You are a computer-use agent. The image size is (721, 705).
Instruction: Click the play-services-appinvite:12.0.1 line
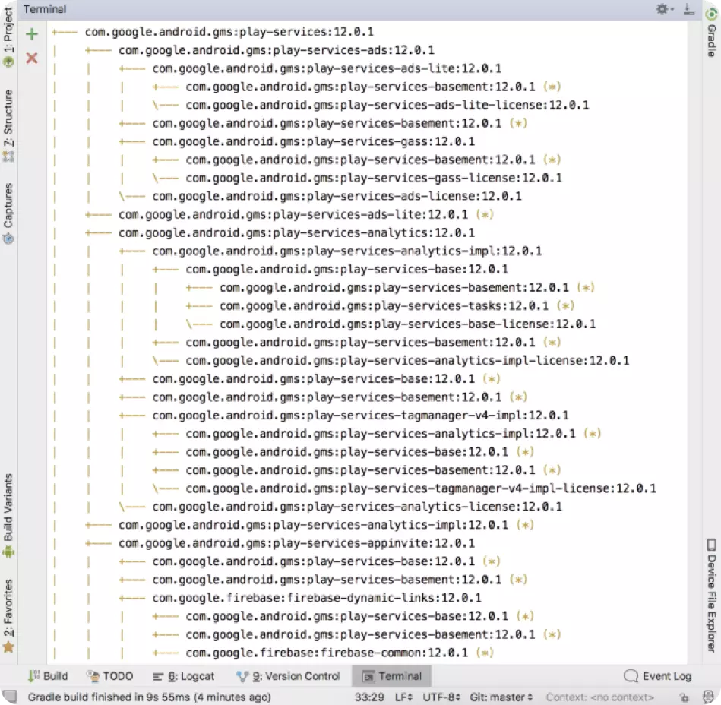[296, 544]
